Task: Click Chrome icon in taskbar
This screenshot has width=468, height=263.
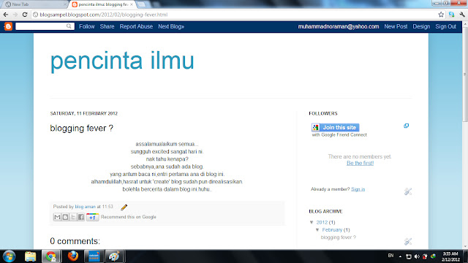Action: tap(51, 256)
